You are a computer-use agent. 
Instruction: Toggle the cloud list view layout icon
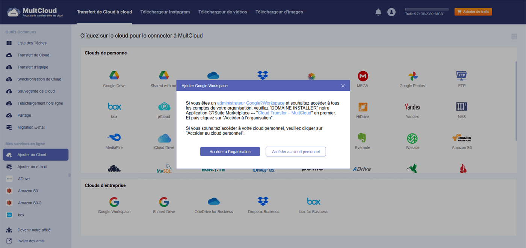pos(514,36)
